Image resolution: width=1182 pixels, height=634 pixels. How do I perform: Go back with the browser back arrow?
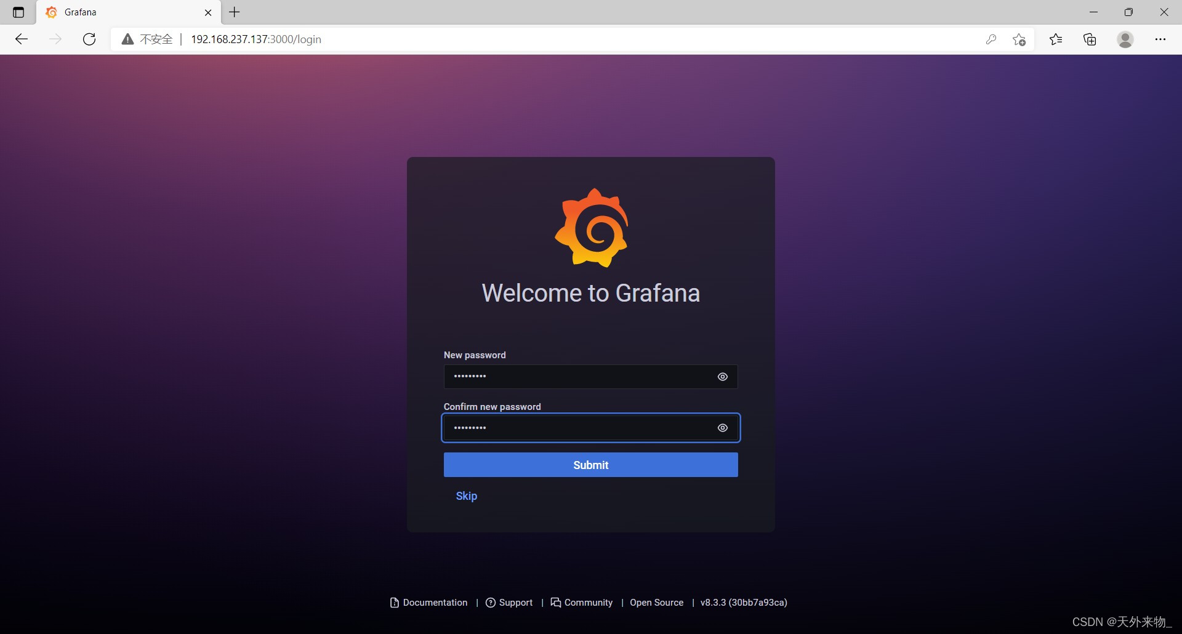22,39
